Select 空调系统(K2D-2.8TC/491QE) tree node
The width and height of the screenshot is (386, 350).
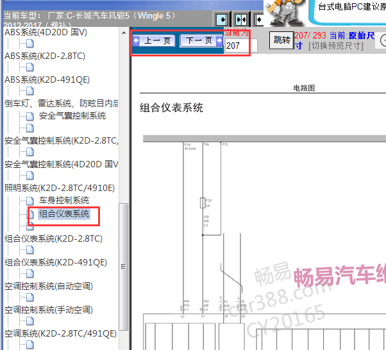click(x=60, y=334)
